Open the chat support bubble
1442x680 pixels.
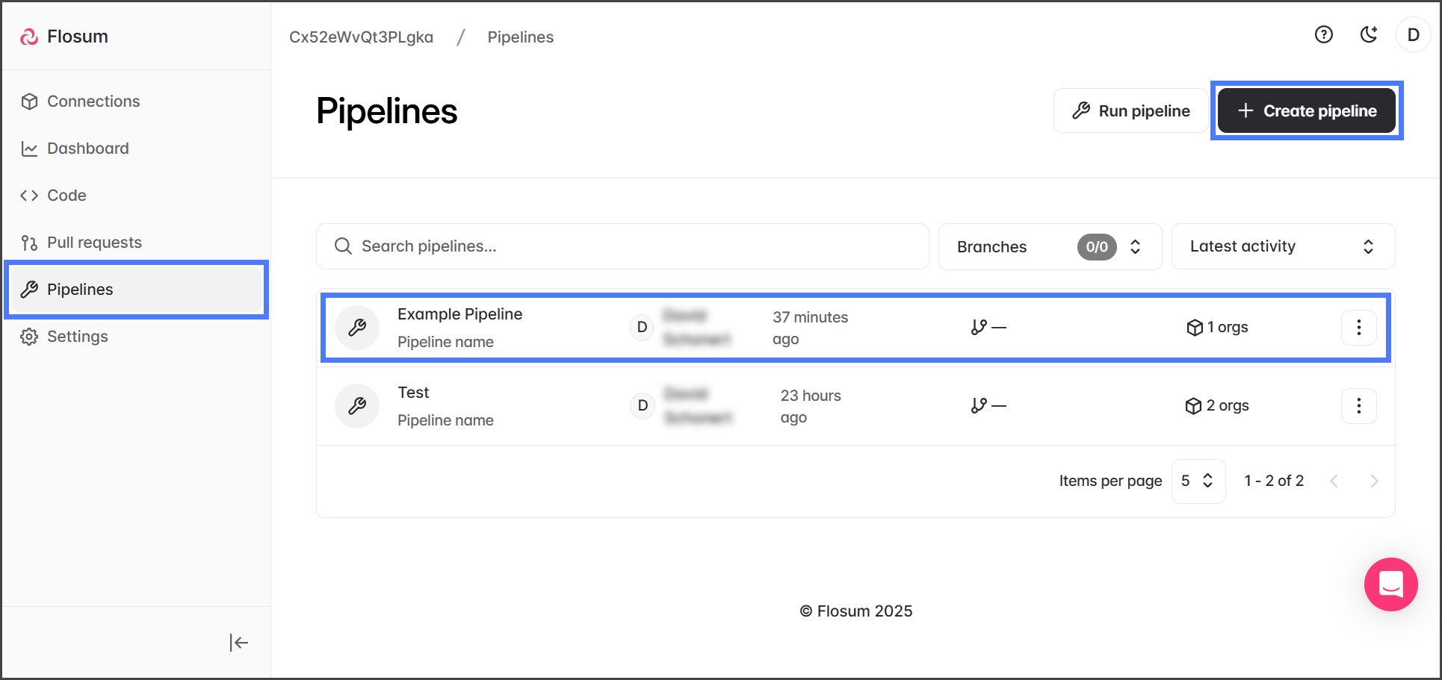tap(1390, 584)
